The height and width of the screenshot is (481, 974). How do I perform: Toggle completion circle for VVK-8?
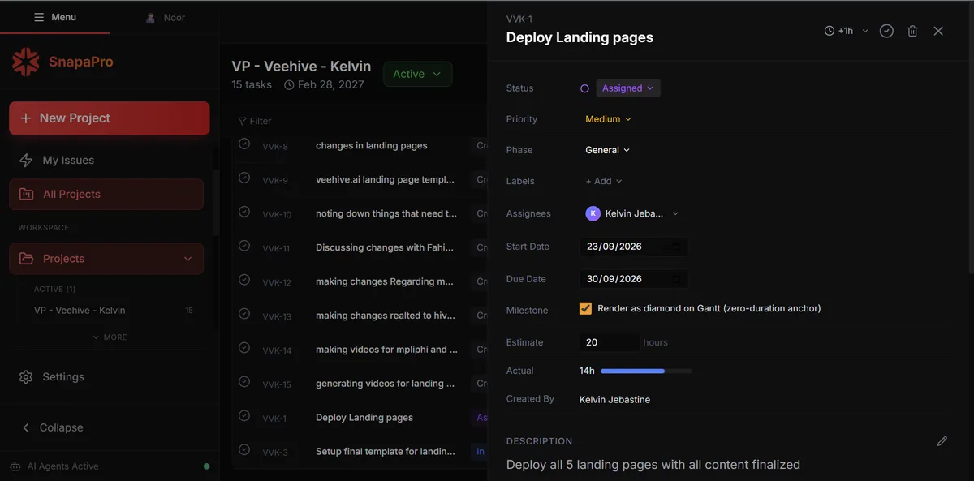tap(244, 144)
